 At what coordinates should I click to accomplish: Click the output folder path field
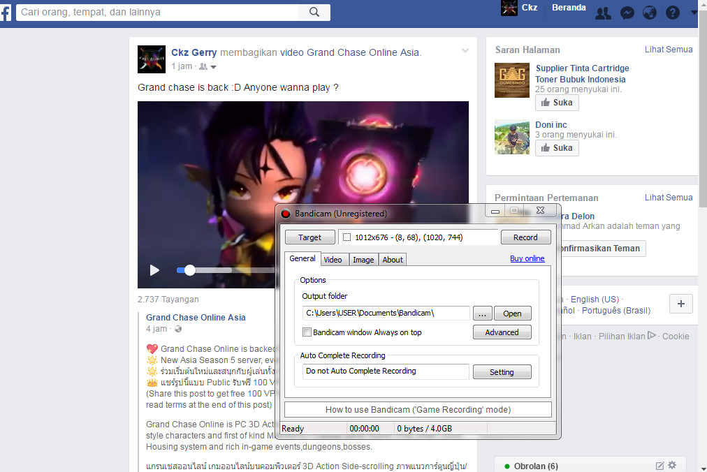[386, 313]
